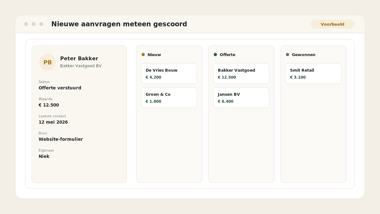Click the amount € 3.100
The image size is (380, 214).
[298, 77]
